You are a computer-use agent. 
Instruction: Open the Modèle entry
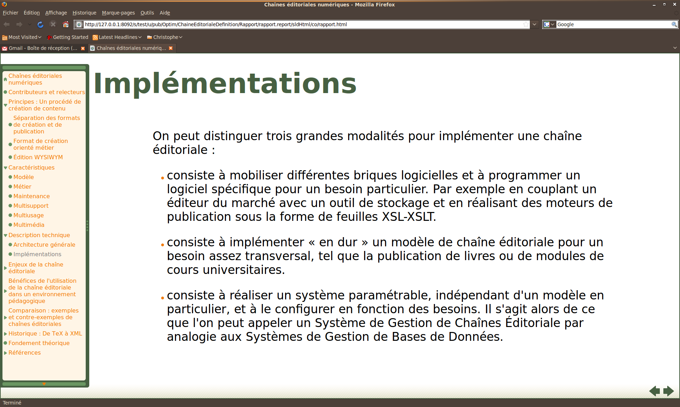pos(24,177)
